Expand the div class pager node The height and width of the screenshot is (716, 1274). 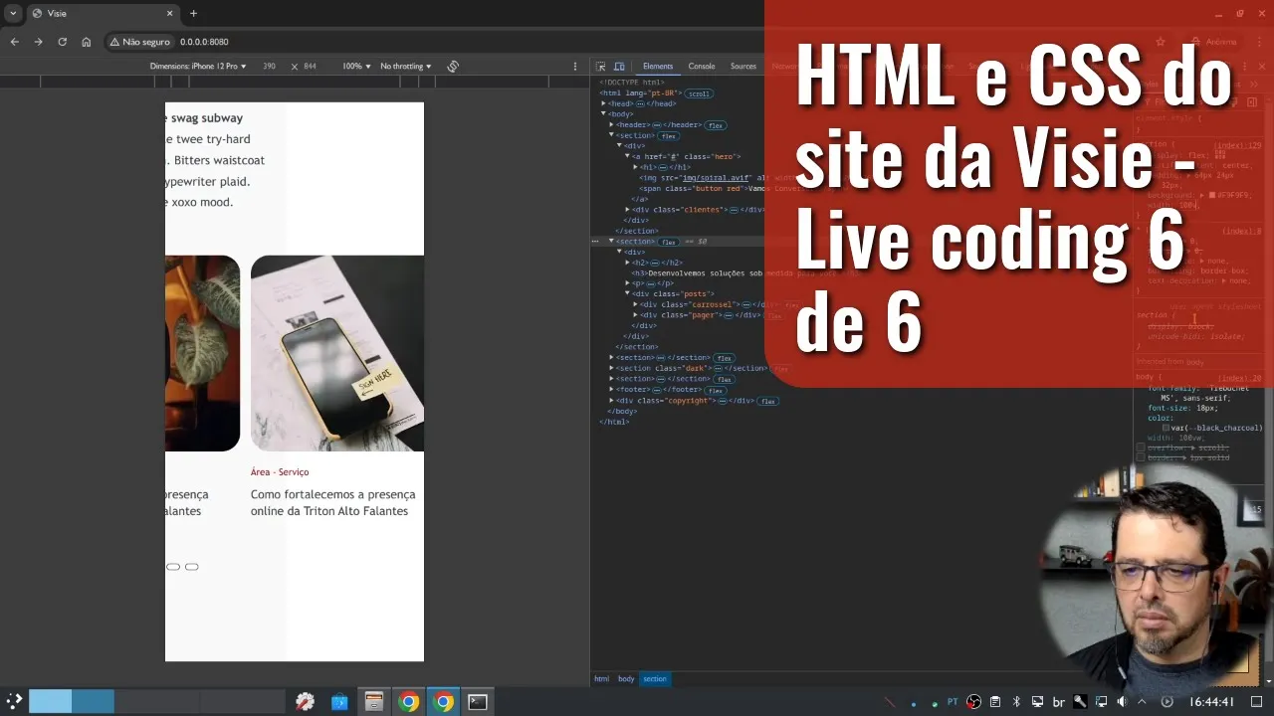pyautogui.click(x=636, y=315)
